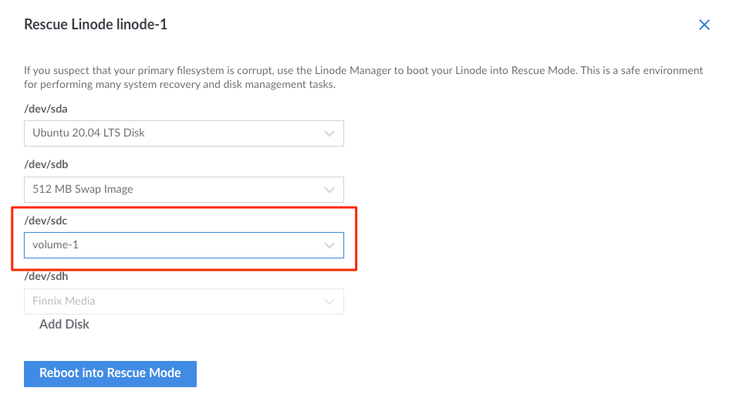The image size is (733, 408).
Task: Click the disabled Finnix Media dropdown
Action: pyautogui.click(x=170, y=301)
